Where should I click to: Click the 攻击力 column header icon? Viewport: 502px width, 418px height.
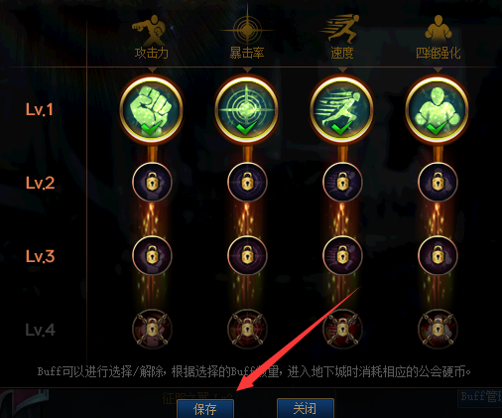pos(149,30)
